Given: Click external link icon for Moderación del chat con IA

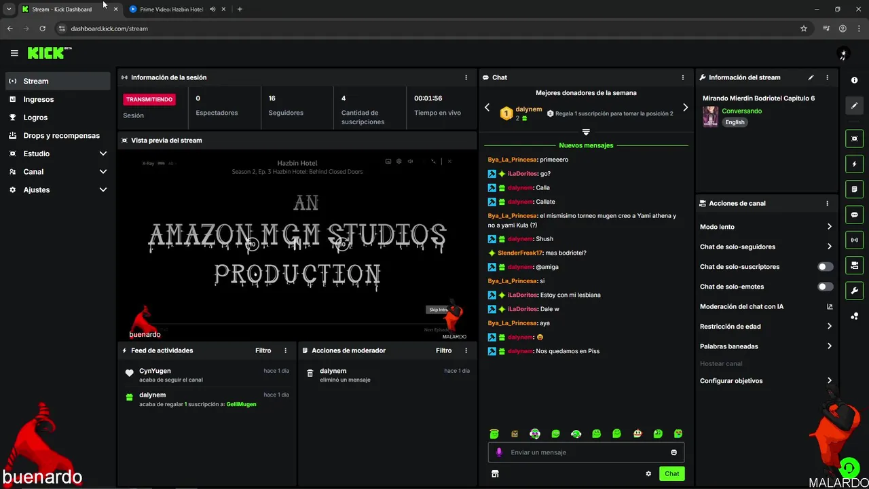Looking at the screenshot, I should [x=830, y=307].
